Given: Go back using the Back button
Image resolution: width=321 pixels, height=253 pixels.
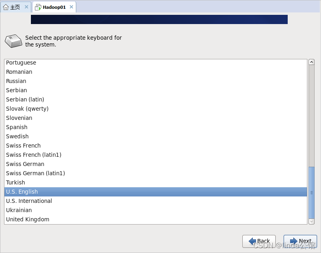Looking at the screenshot, I should [x=259, y=241].
